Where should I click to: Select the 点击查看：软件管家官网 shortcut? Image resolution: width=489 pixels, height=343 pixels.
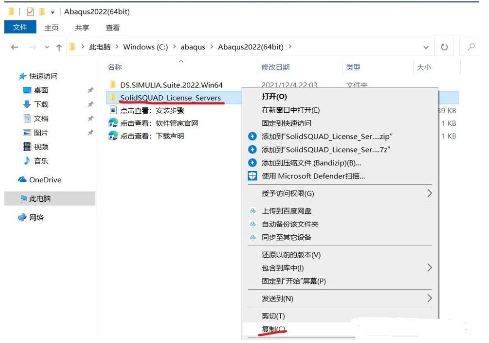coord(159,123)
